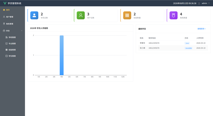Click the green 用户总数 person icon
Screen dimensions: 213x116
(81, 15)
